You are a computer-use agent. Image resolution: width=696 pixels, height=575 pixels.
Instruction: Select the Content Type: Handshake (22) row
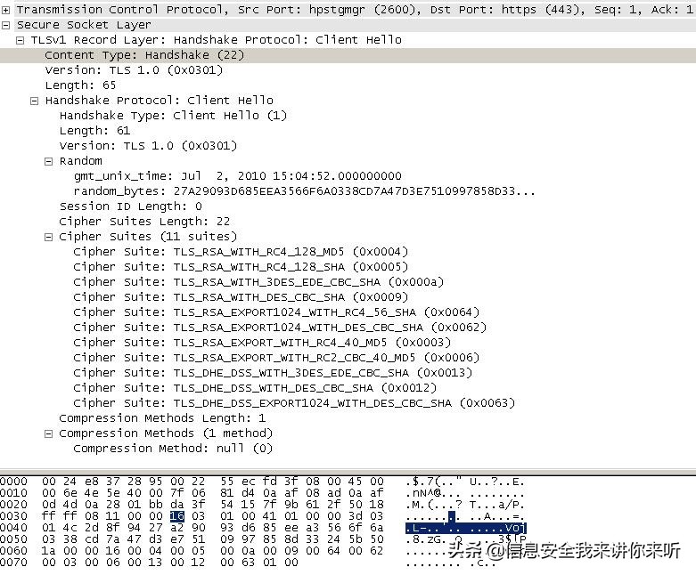(348, 55)
